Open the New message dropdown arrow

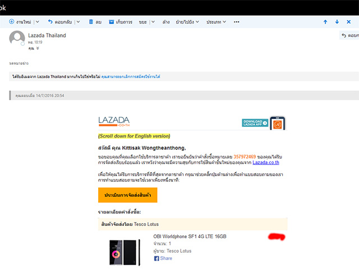[x=38, y=22]
